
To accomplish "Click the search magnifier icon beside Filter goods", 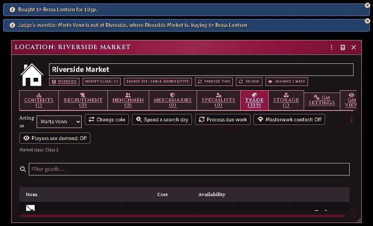I will (x=23, y=169).
